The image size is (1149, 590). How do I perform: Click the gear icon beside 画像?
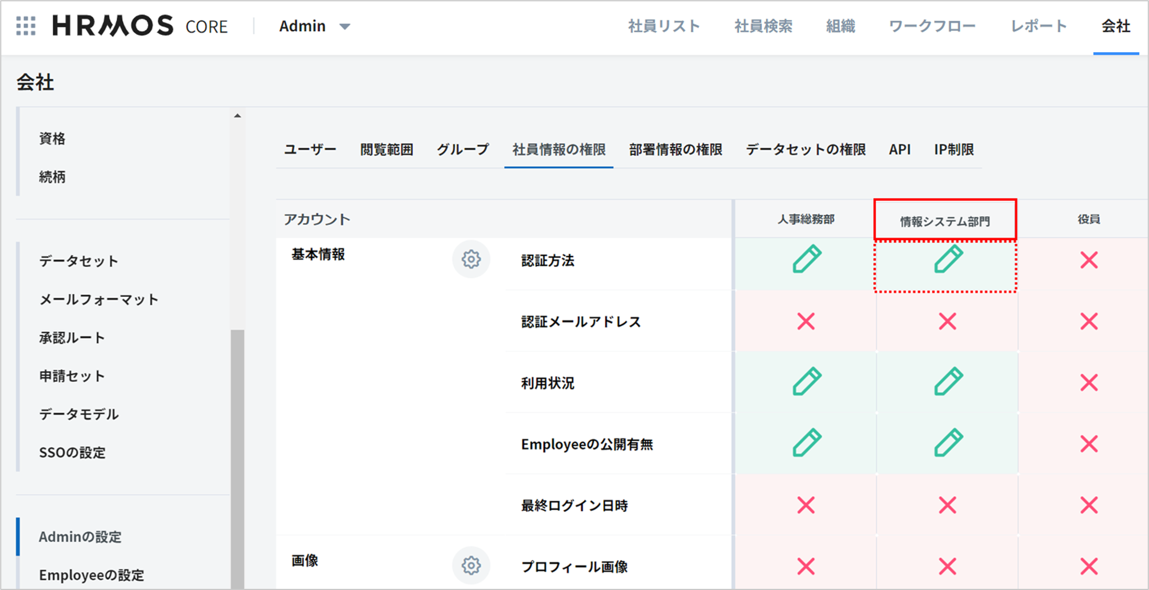click(471, 565)
